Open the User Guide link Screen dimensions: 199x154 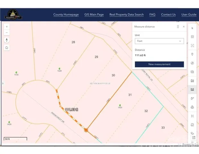tap(189, 14)
